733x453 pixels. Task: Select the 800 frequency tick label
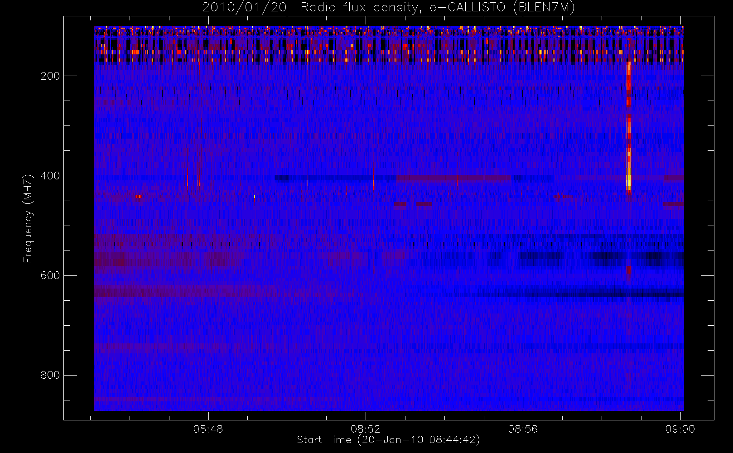point(50,375)
